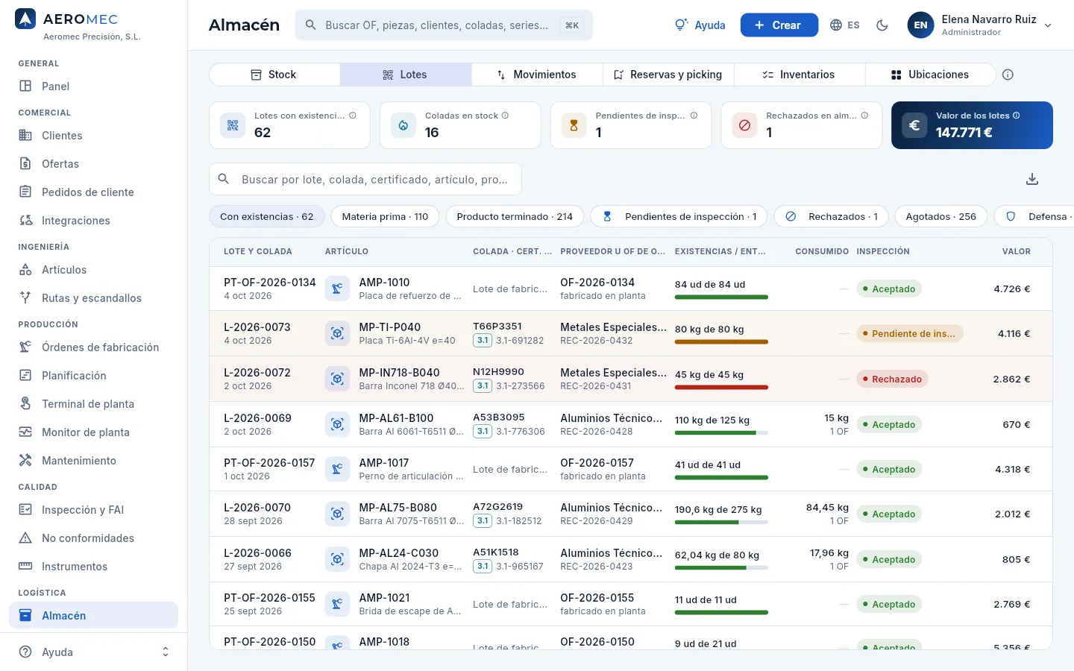Open the Mantenimiento sidebar icon
The width and height of the screenshot is (1074, 671).
pyautogui.click(x=25, y=460)
